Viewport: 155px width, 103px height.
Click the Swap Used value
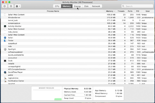click(88, 98)
